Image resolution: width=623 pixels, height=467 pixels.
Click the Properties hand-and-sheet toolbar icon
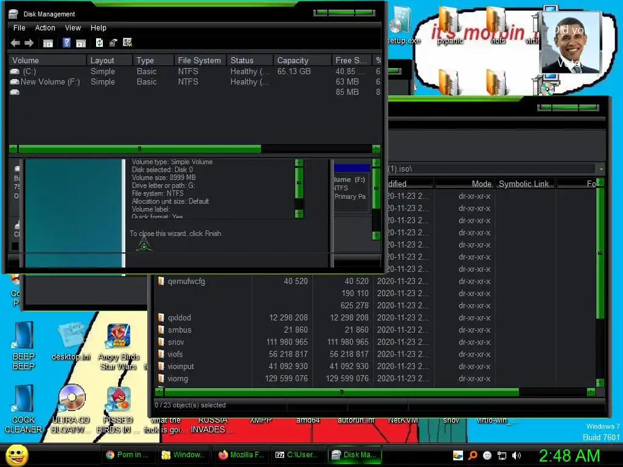click(x=113, y=43)
